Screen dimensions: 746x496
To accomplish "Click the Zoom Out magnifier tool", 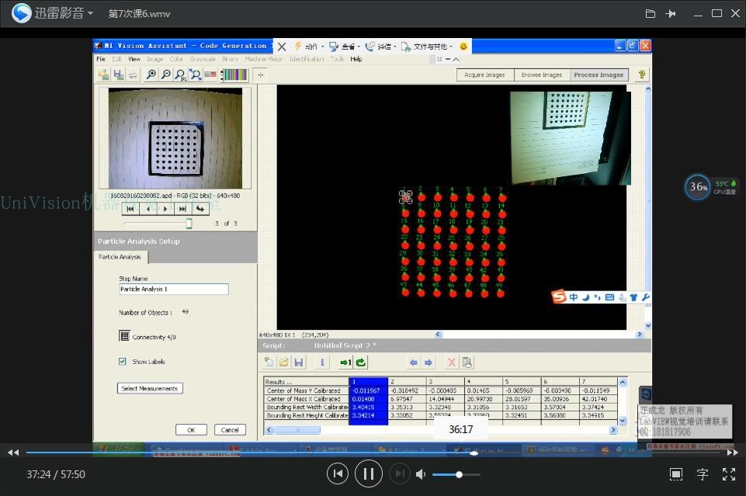I will point(165,75).
